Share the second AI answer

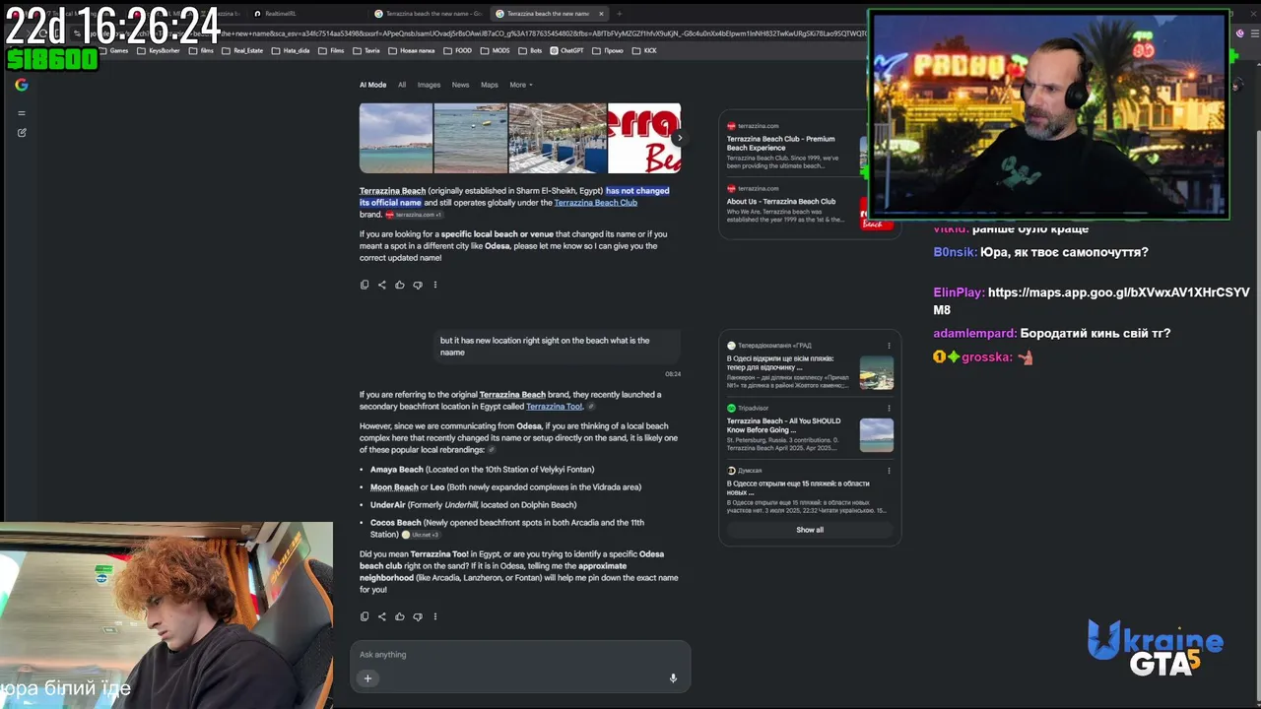point(382,616)
